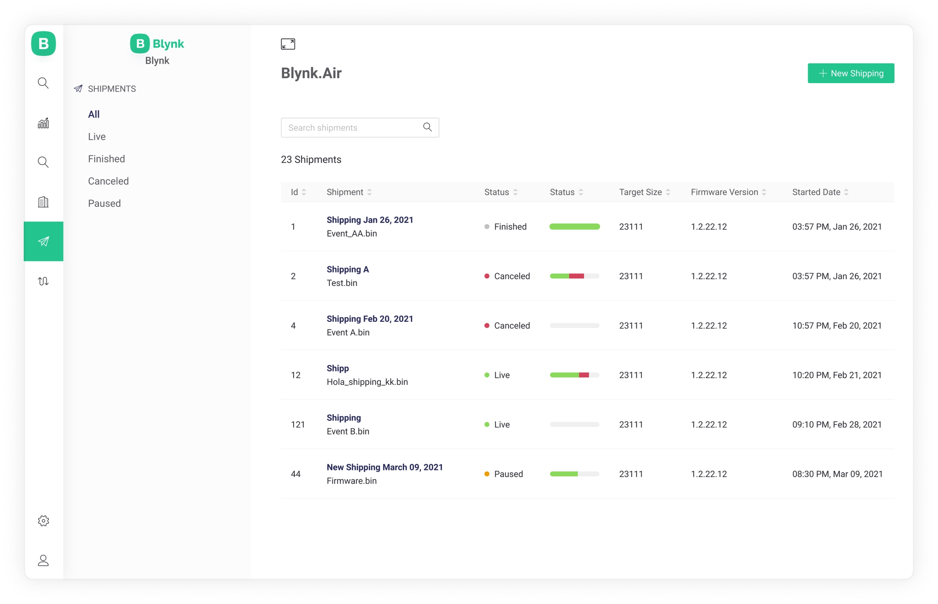Open the user profile icon

click(x=43, y=560)
